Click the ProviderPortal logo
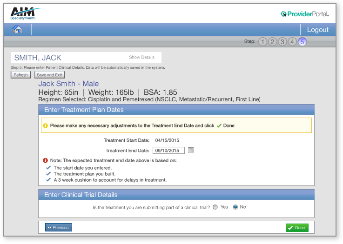Image resolution: width=343 pixels, height=244 pixels. click(x=304, y=14)
